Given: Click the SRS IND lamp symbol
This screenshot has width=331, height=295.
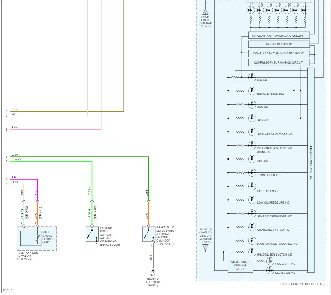Looking at the screenshot, I should (252, 118).
